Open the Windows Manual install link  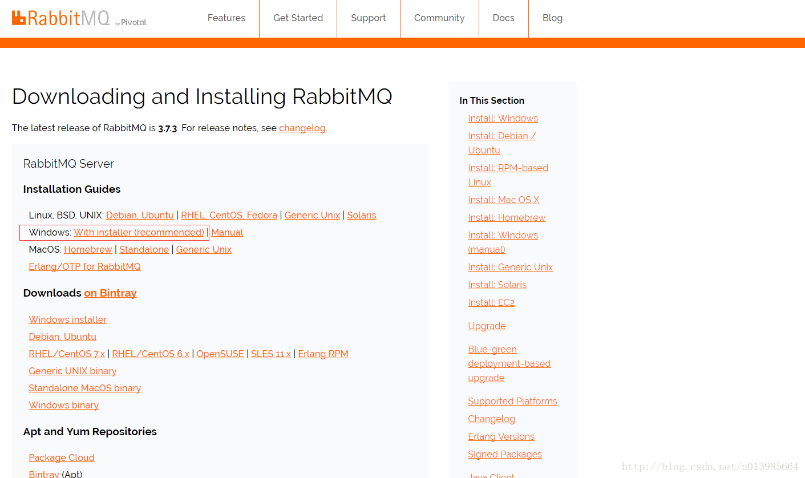(227, 232)
